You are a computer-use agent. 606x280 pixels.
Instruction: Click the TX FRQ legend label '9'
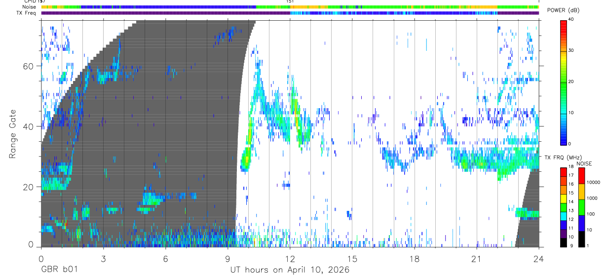pos(572,245)
